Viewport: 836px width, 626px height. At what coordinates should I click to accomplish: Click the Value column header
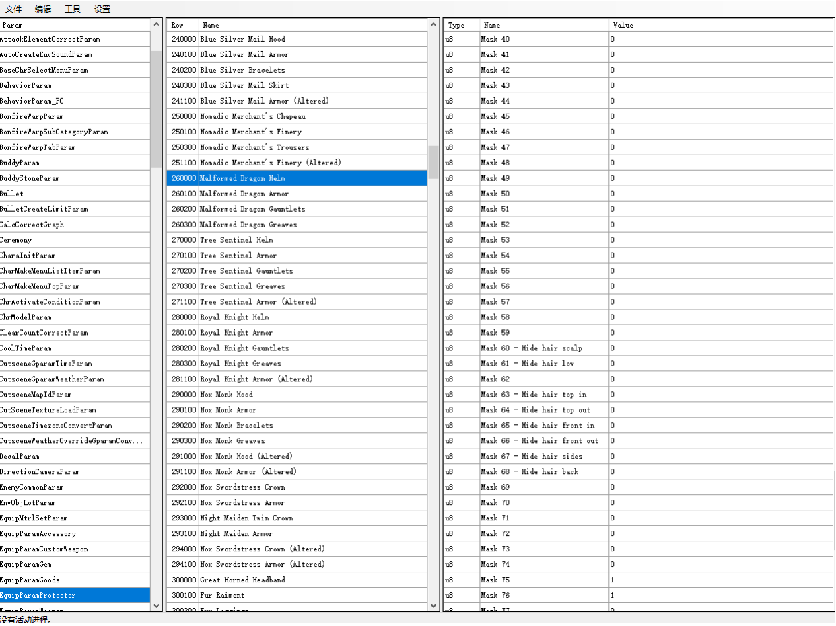[623, 25]
